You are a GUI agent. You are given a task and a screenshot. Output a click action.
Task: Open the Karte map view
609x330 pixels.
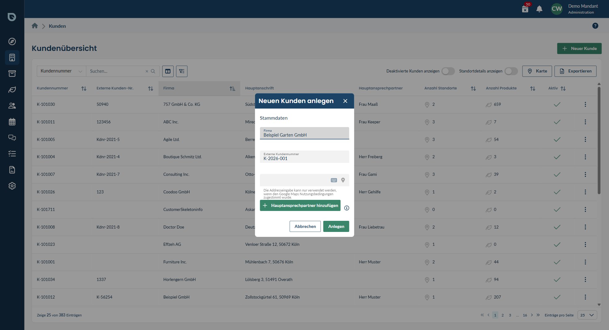(x=537, y=71)
